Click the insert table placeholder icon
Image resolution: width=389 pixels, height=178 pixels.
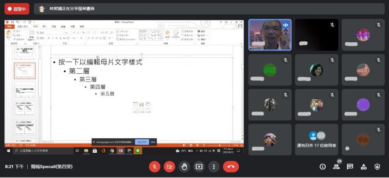click(x=136, y=104)
